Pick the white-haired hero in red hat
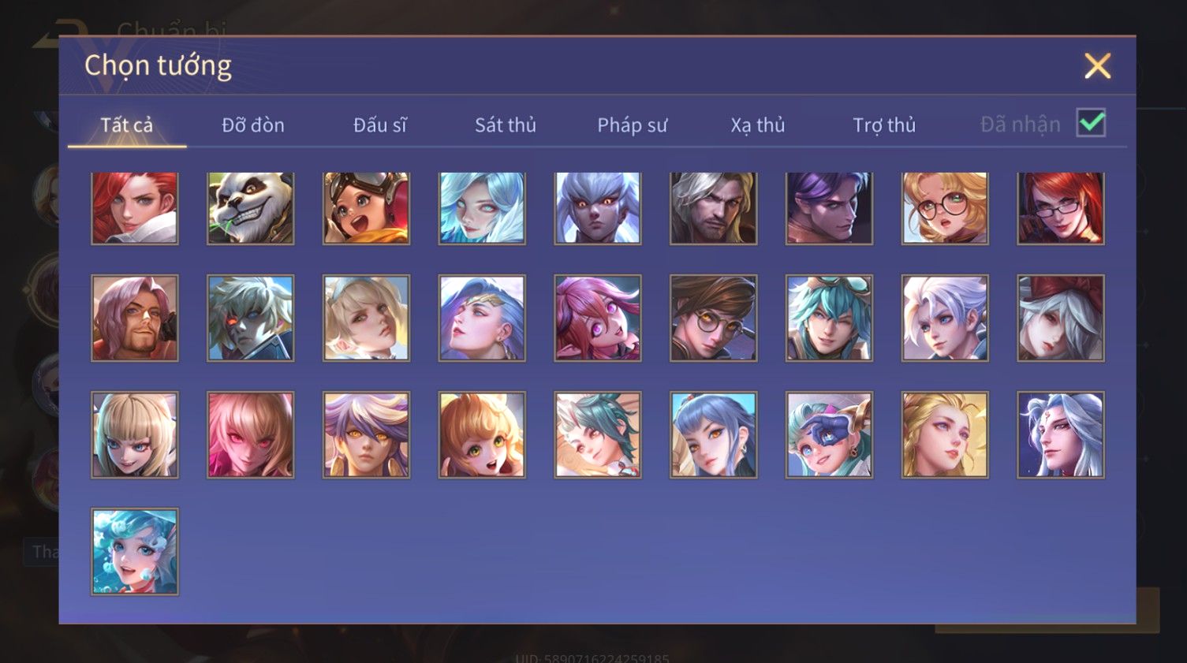 pos(1061,318)
